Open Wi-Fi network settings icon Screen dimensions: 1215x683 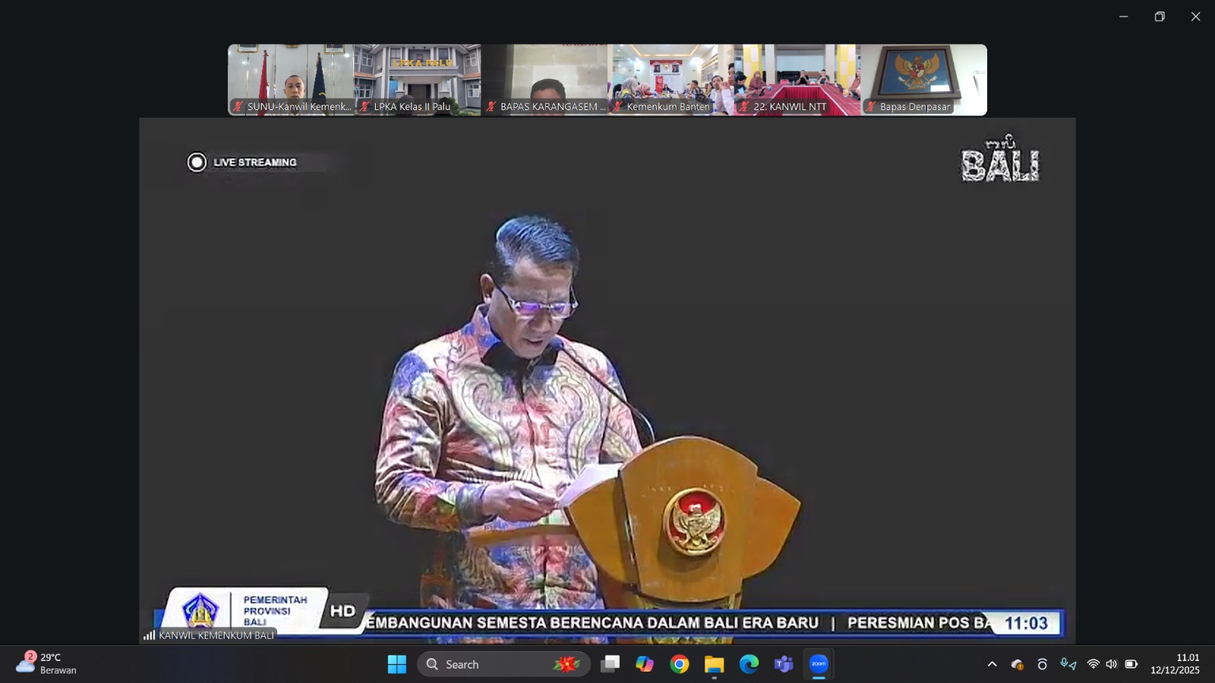click(x=1093, y=664)
